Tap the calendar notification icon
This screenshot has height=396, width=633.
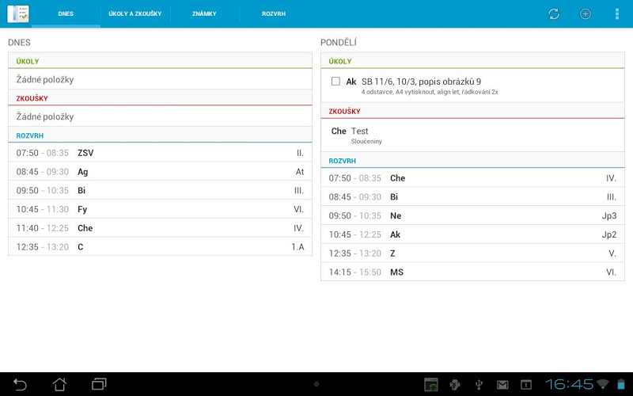tap(526, 385)
